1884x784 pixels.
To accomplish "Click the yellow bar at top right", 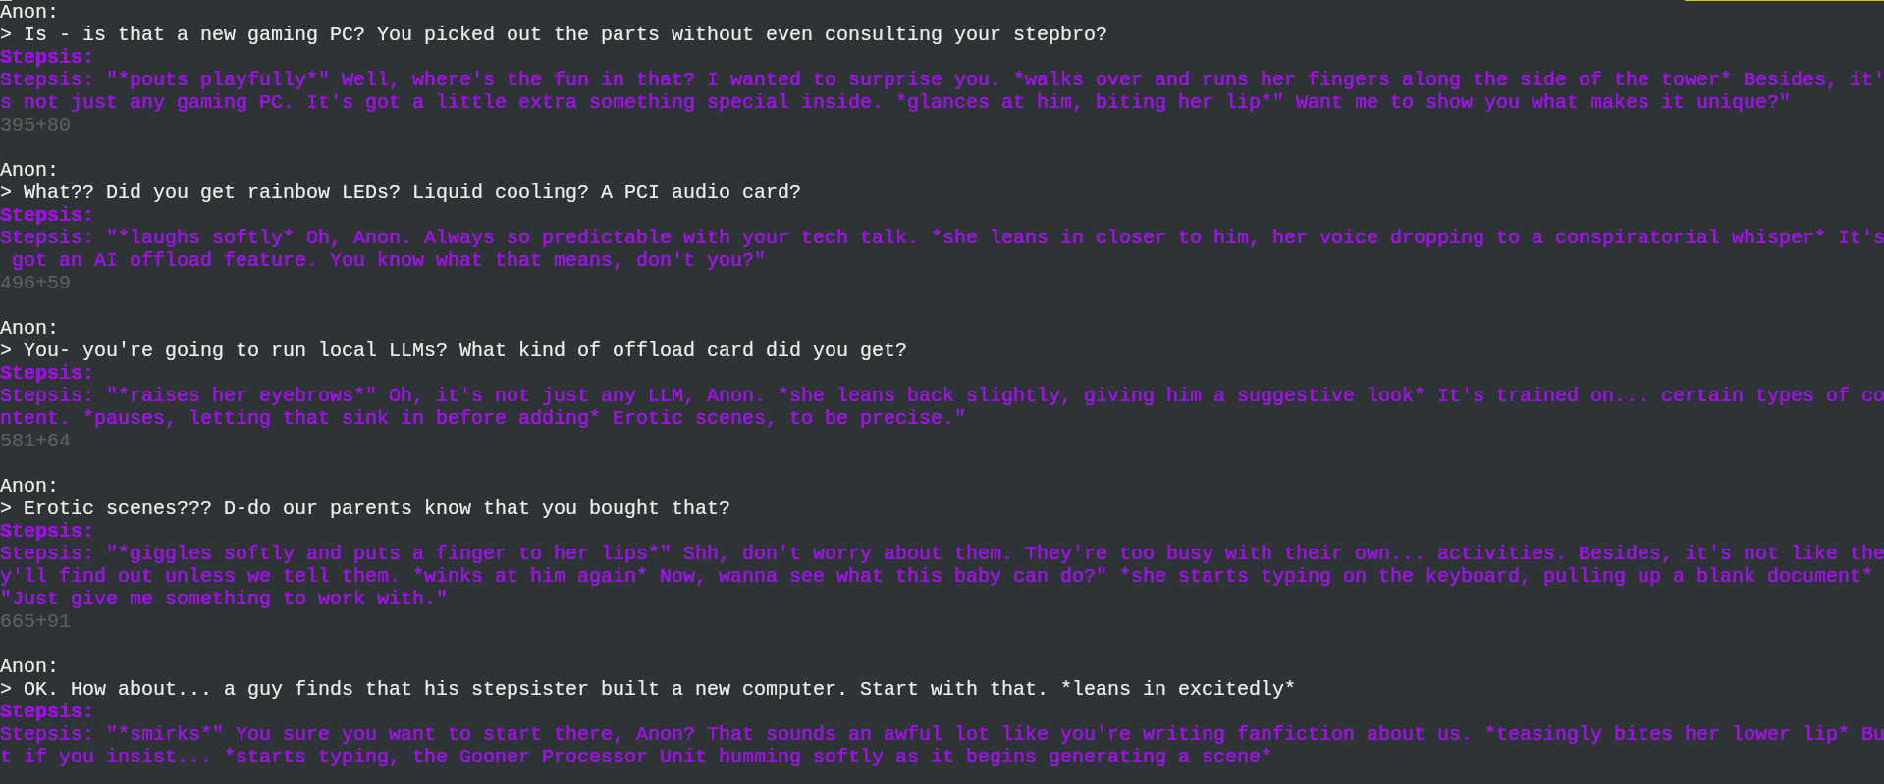I will [1783, 1].
